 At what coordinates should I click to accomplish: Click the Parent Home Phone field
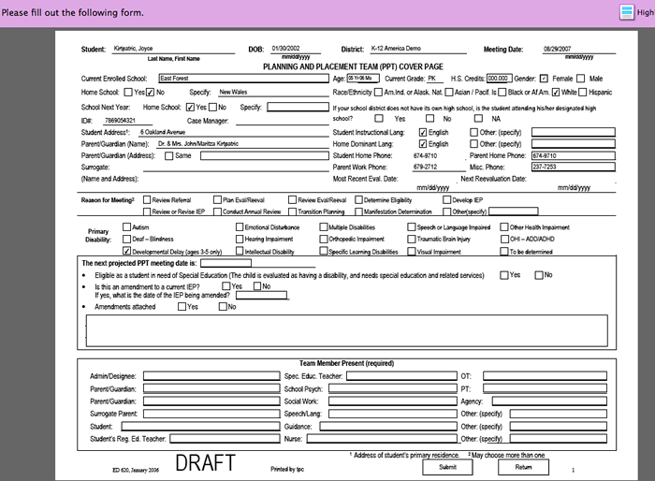point(573,156)
